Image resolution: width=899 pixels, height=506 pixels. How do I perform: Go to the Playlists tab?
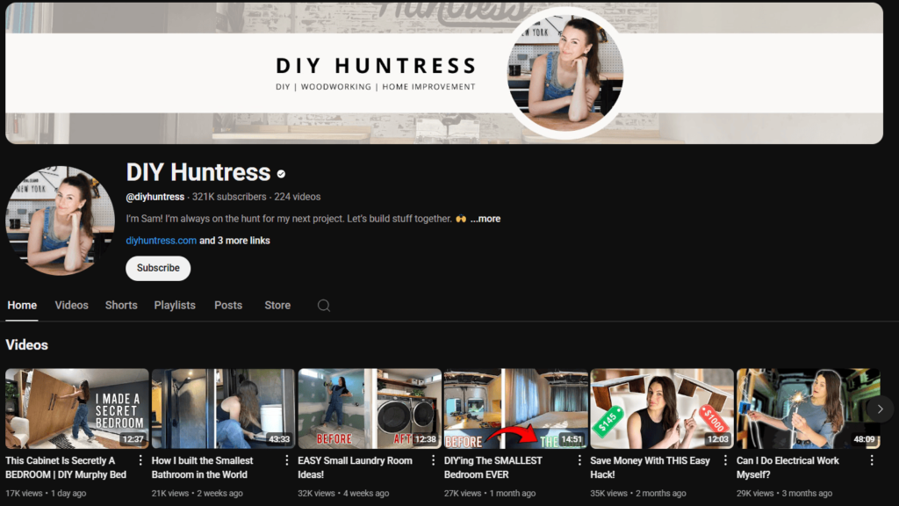click(x=175, y=306)
